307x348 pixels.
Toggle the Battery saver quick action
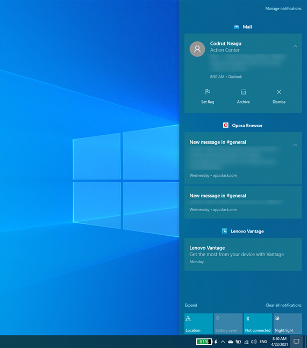[228, 323]
